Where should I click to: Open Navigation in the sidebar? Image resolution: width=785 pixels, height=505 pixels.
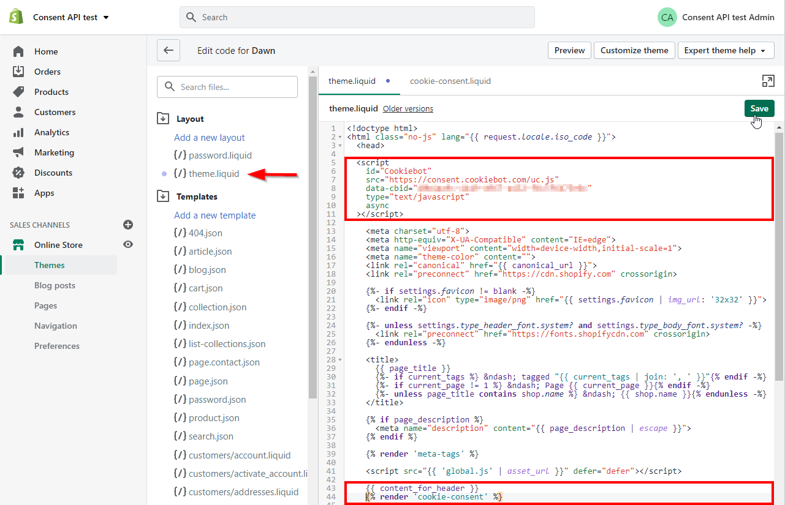pos(56,326)
